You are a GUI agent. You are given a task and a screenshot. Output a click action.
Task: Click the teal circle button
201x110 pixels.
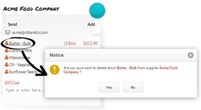(x=97, y=11)
